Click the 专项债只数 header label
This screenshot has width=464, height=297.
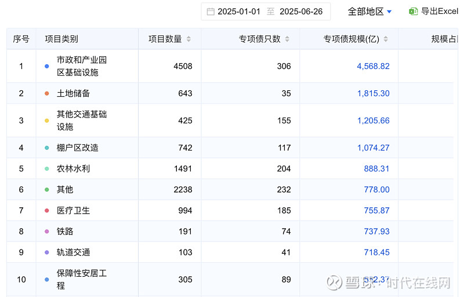[259, 39]
